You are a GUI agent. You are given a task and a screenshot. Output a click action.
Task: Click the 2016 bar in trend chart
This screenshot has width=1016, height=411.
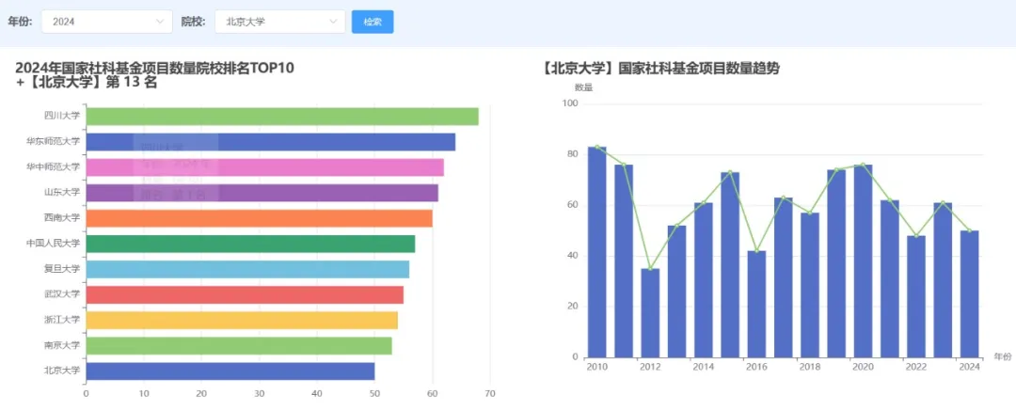pos(756,304)
